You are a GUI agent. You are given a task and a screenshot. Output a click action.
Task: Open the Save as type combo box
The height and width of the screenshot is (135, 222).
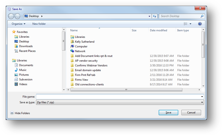coord(120,102)
